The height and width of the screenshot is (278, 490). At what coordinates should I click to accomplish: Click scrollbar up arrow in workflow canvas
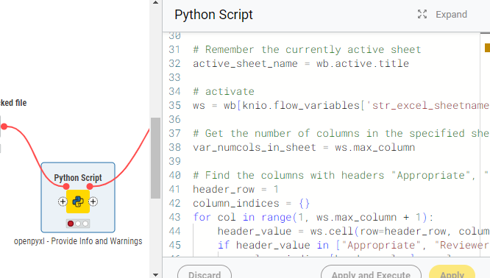(x=156, y=3)
